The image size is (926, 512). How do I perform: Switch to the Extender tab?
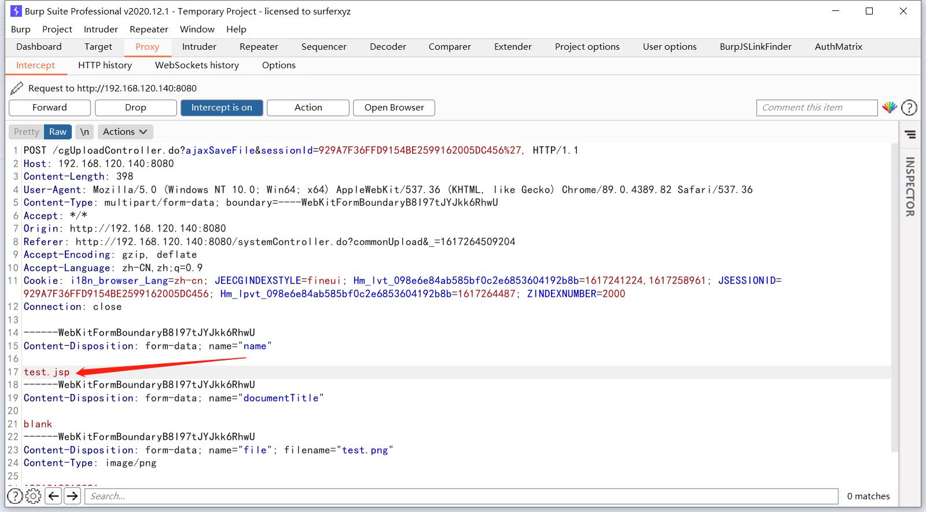[513, 47]
